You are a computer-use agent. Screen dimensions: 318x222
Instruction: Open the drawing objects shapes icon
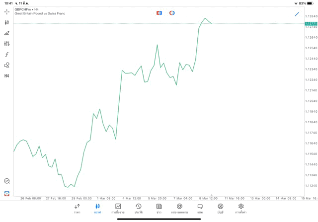click(x=7, y=65)
